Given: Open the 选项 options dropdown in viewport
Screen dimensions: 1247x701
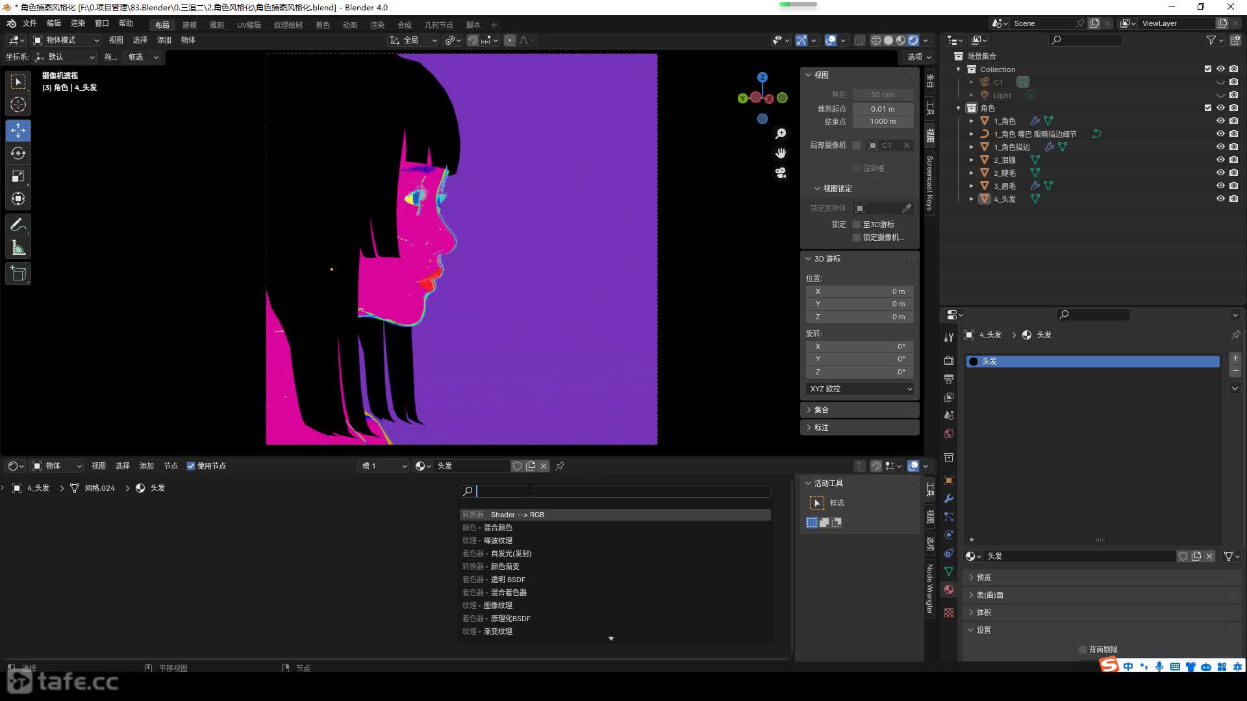Looking at the screenshot, I should (919, 57).
